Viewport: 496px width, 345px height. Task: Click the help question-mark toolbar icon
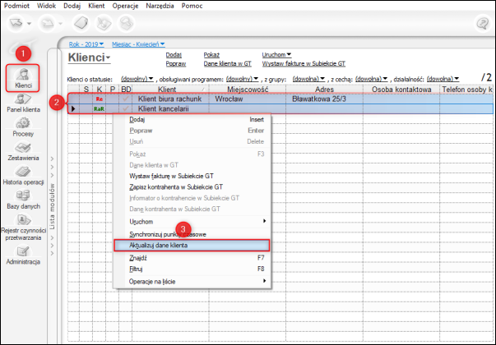tap(483, 23)
